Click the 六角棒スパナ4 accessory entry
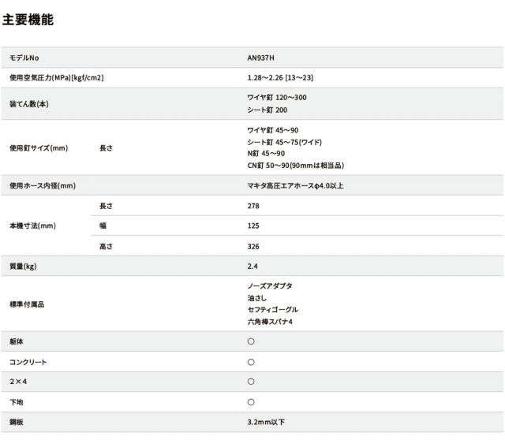 point(271,322)
